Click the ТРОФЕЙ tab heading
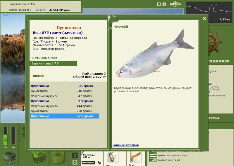234x166 pixels. [121, 27]
